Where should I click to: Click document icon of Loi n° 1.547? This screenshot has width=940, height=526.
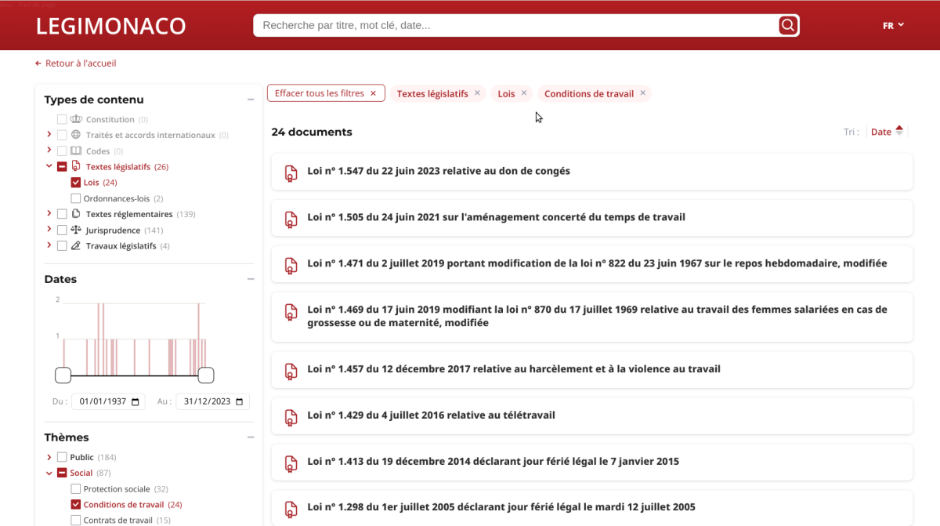pos(291,172)
